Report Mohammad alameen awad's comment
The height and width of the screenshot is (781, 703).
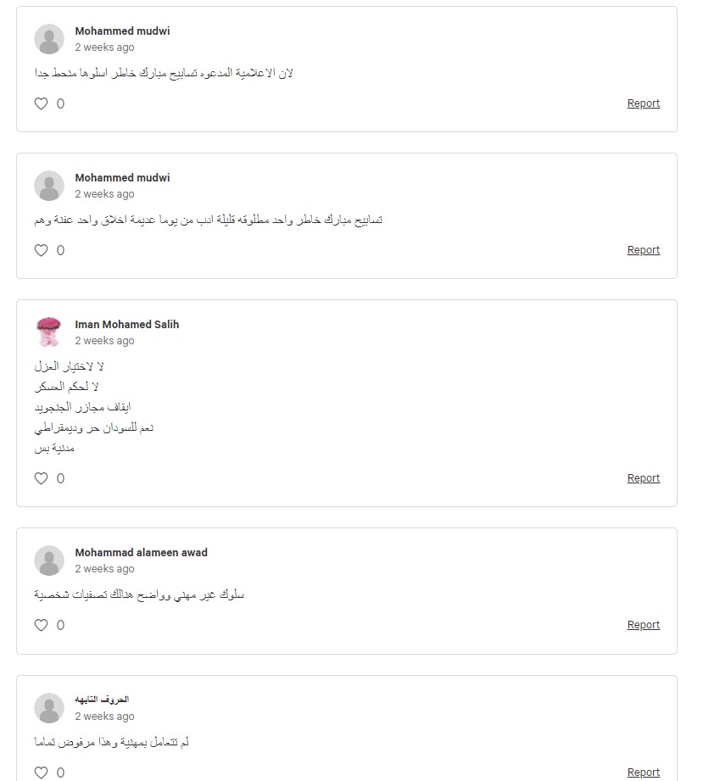pos(643,625)
